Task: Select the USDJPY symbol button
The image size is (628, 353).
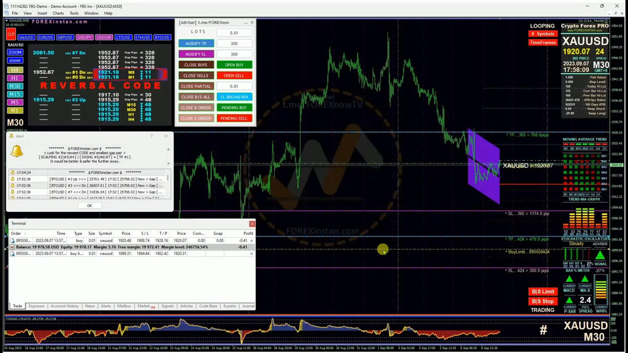Action: click(x=84, y=37)
